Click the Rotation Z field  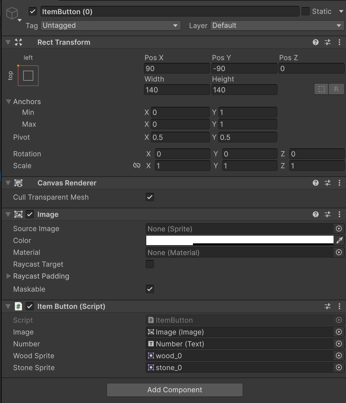[317, 154]
